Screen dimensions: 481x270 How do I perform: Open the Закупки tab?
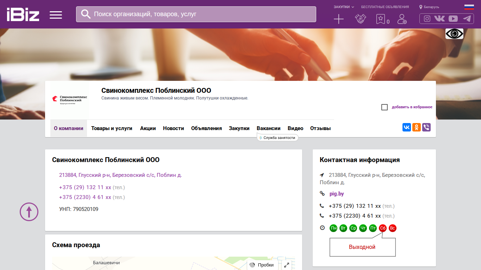pyautogui.click(x=239, y=128)
